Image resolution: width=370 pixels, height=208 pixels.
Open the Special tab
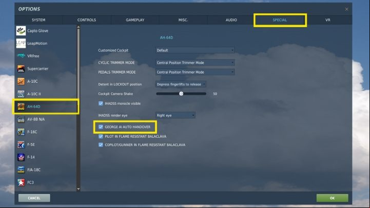[280, 20]
